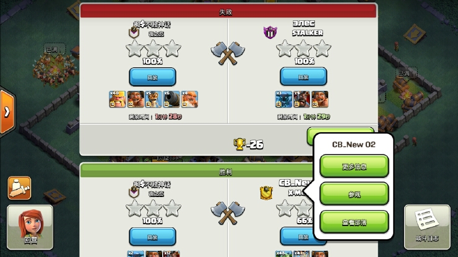Open the orange side panel arrow
This screenshot has height=257, width=458.
tap(7, 112)
